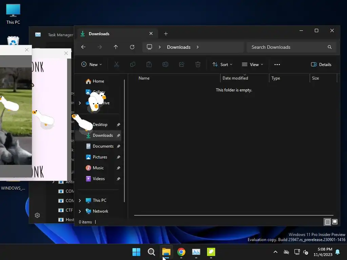Toggle the Details pane
Viewport: 347px width, 260px height.
click(321, 65)
